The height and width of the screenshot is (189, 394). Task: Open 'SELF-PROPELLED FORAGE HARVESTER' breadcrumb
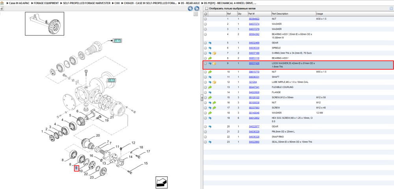coord(87,3)
